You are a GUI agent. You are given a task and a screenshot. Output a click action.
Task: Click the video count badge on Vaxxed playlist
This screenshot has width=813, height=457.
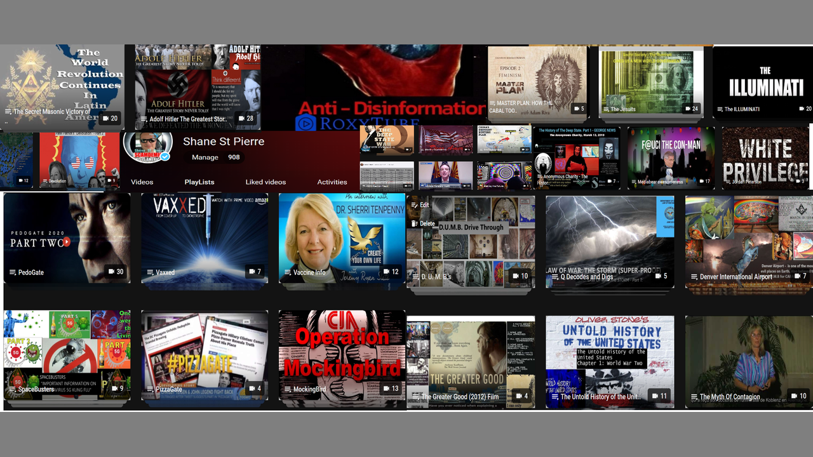coord(254,272)
